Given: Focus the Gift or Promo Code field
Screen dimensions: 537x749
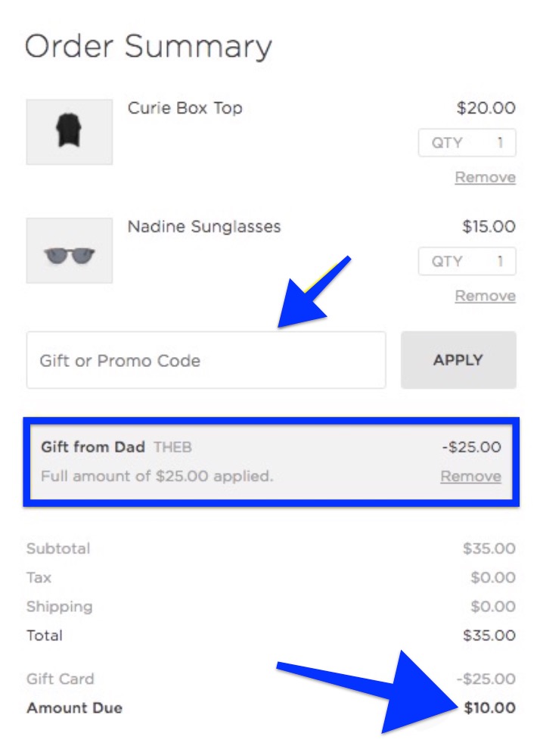Looking at the screenshot, I should 206,360.
